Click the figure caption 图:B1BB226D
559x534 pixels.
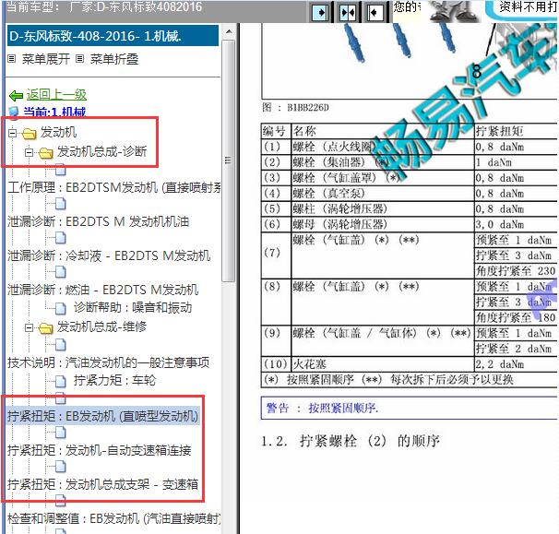coord(295,107)
